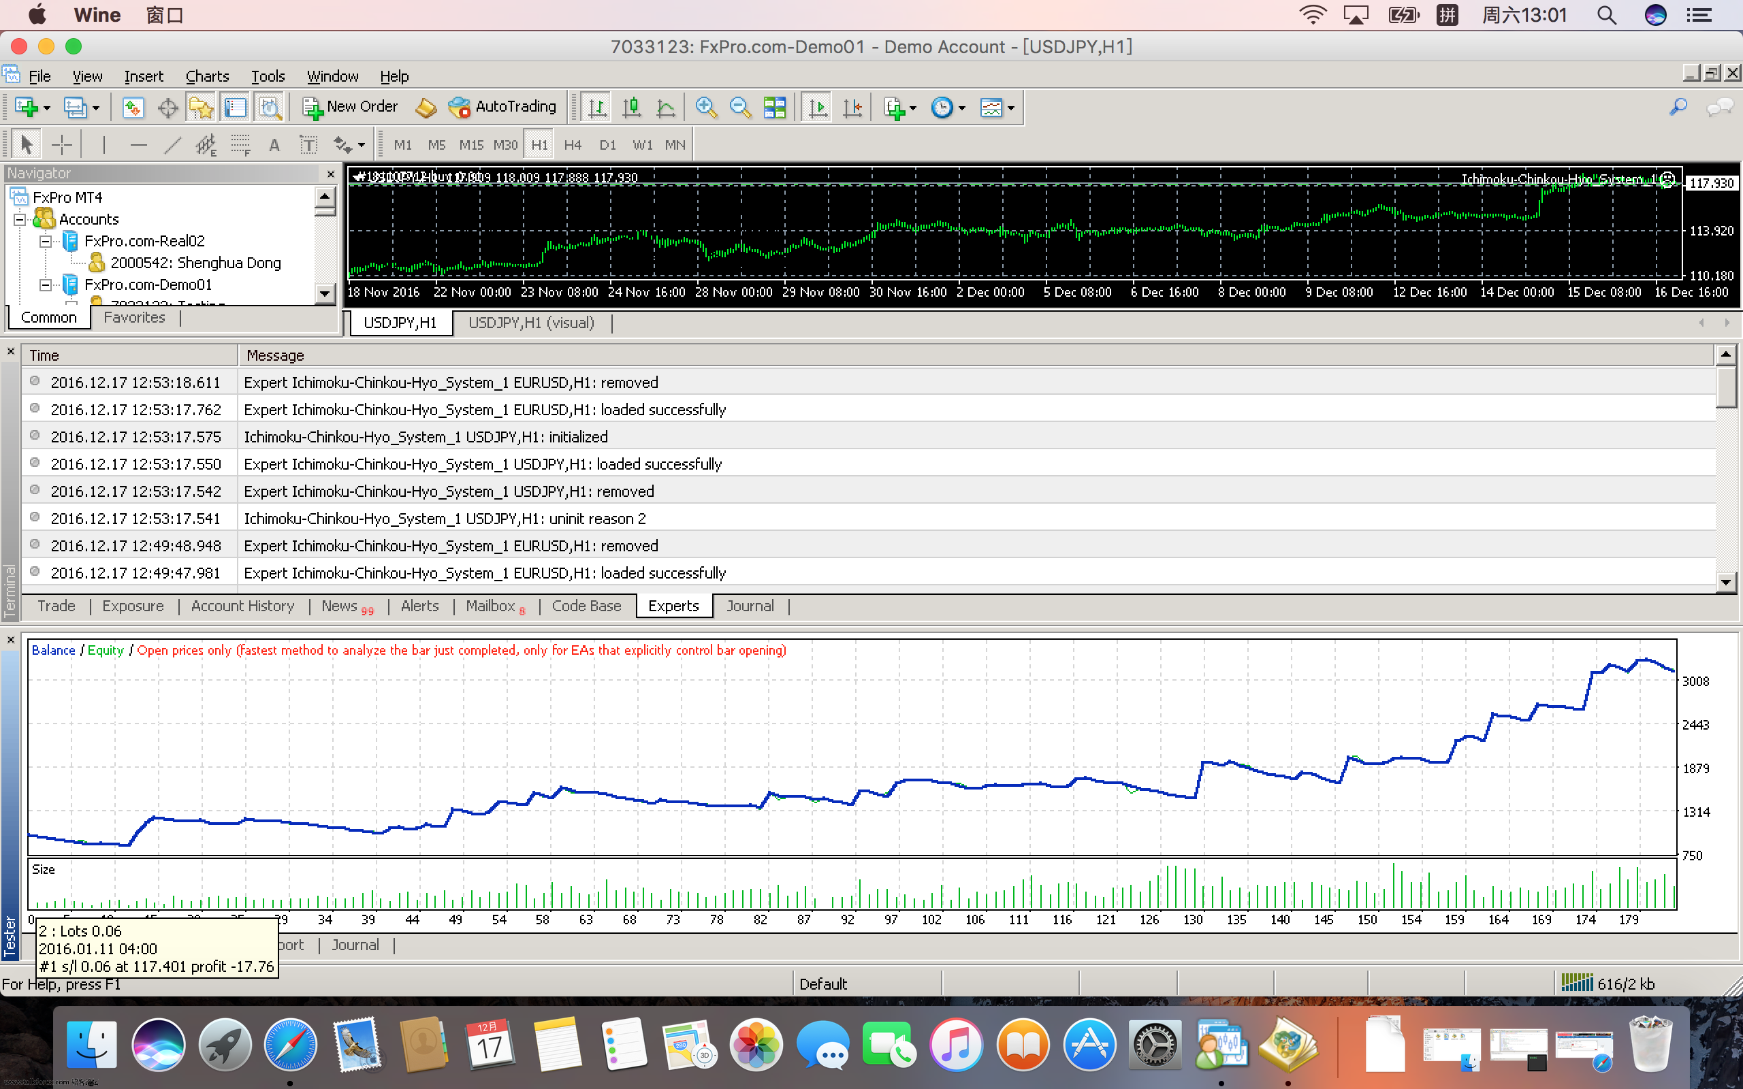Select the Fibonacci Retracement tool
Image resolution: width=1743 pixels, height=1089 pixels.
click(x=240, y=145)
